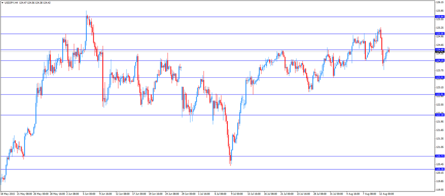This screenshot has width=445, height=196.
Task: Click the 16 Jul 08:00 time label
Action: click(x=271, y=194)
